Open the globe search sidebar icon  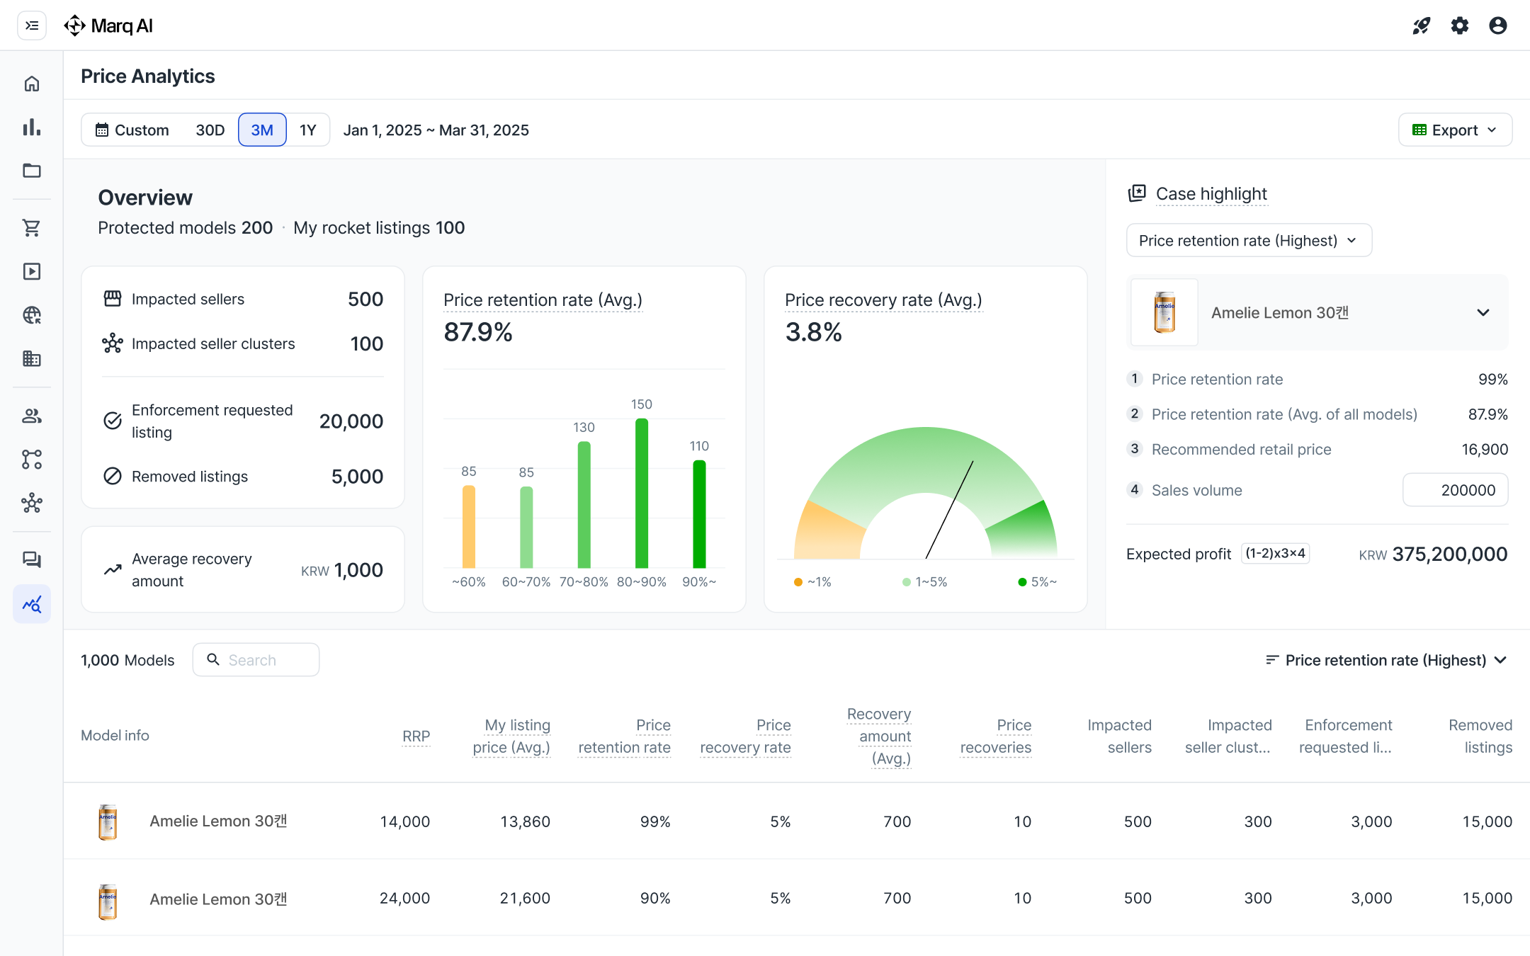(32, 315)
